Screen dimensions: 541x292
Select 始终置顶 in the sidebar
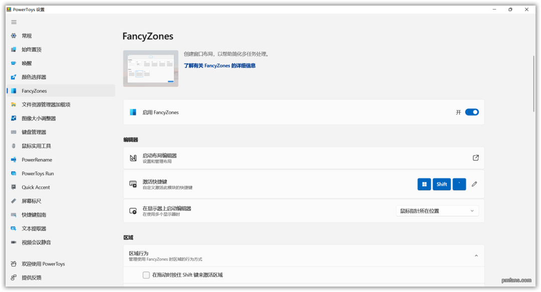click(61, 49)
